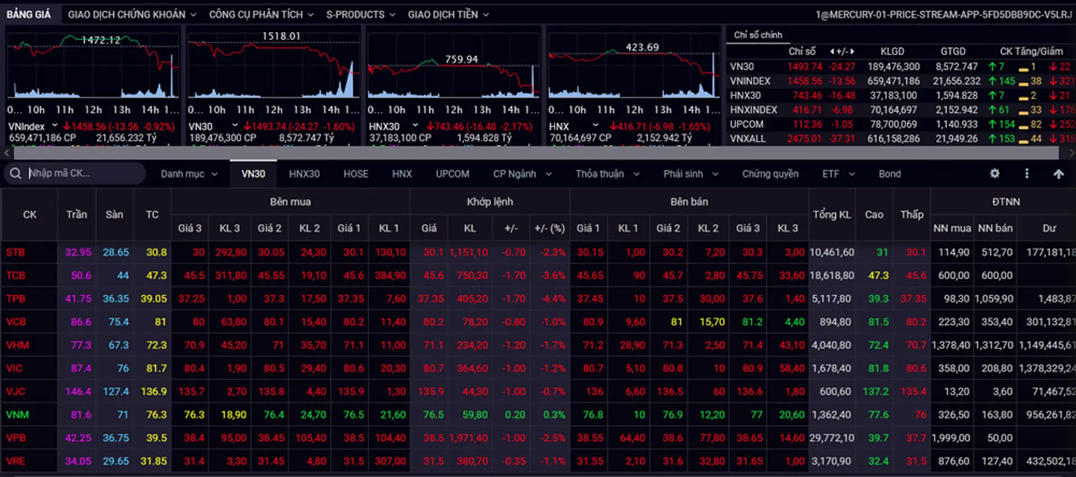The height and width of the screenshot is (477, 1076).
Task: Click stock symbol VNM
Action: pos(17,415)
